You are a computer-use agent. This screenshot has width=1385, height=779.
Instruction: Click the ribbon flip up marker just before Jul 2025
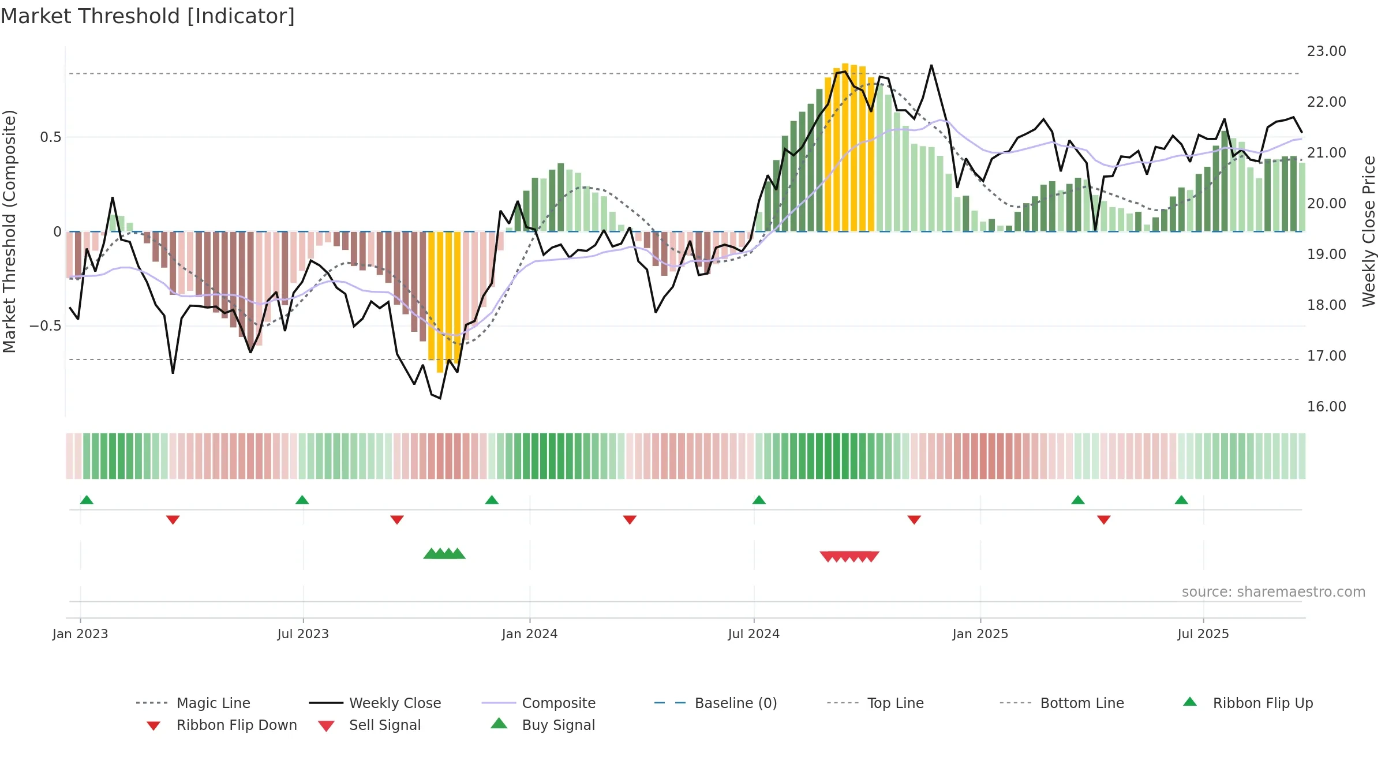click(1181, 500)
